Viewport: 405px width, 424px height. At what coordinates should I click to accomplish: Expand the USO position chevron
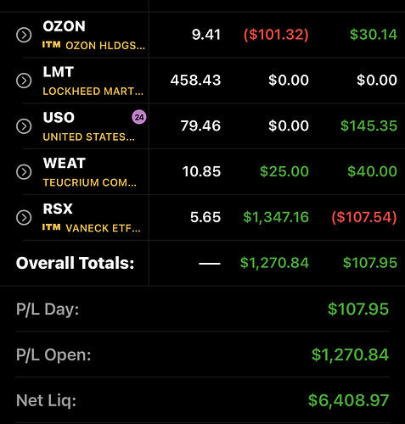click(24, 126)
